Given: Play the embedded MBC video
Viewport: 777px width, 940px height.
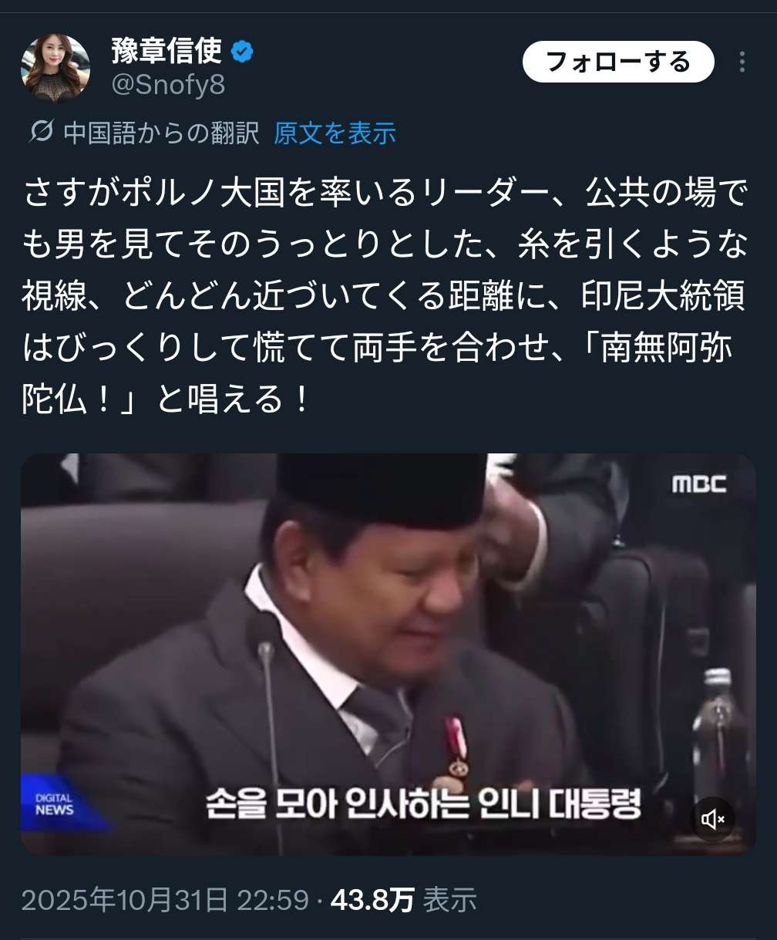Looking at the screenshot, I should (388, 654).
